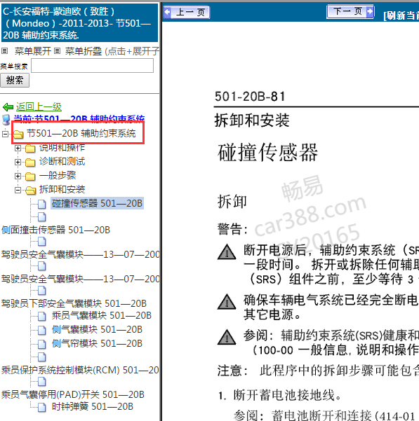Image resolution: width=419 pixels, height=421 pixels.
Task: Click the page icon above 乘员保护系统控制模块(RCM)
Action: pyautogui.click(x=41, y=357)
